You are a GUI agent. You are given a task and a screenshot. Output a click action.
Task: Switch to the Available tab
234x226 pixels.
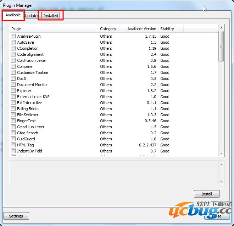pyautogui.click(x=13, y=15)
